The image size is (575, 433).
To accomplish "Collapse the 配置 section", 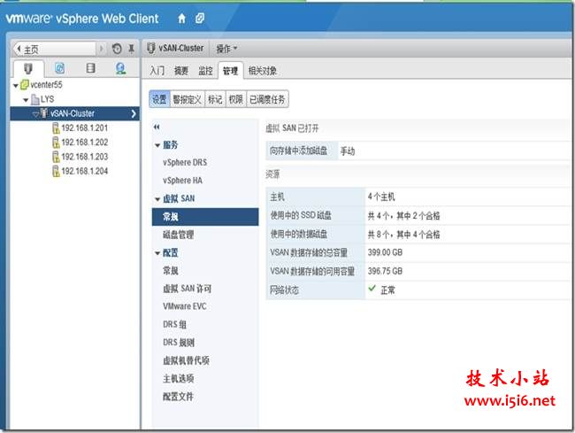I will pos(157,253).
